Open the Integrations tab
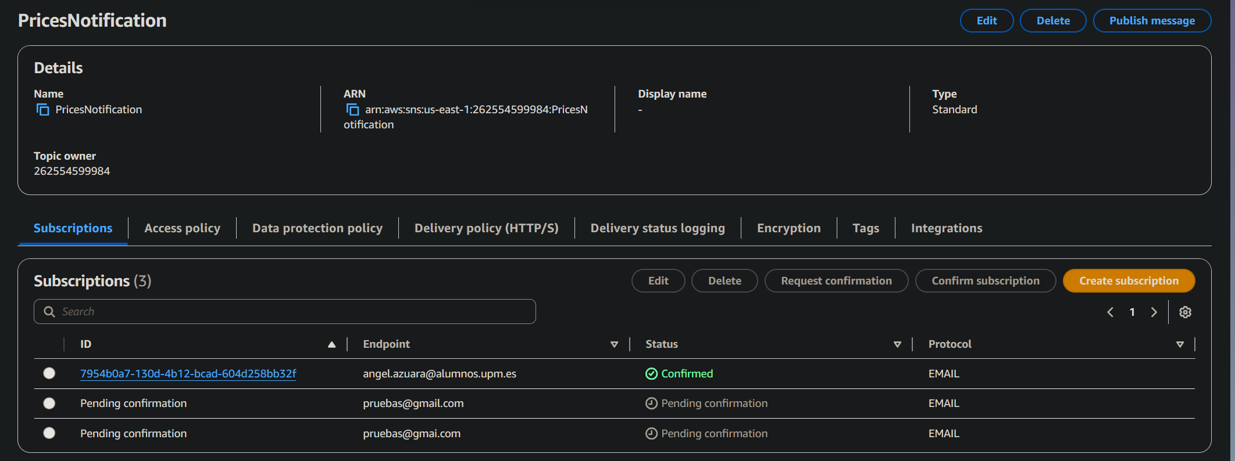Image resolution: width=1235 pixels, height=461 pixels. click(947, 228)
